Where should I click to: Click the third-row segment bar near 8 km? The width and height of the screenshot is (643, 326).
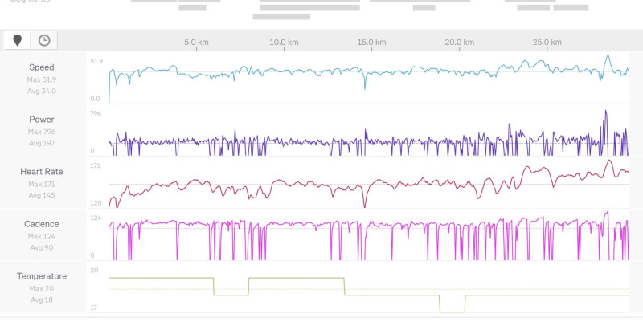tap(281, 17)
